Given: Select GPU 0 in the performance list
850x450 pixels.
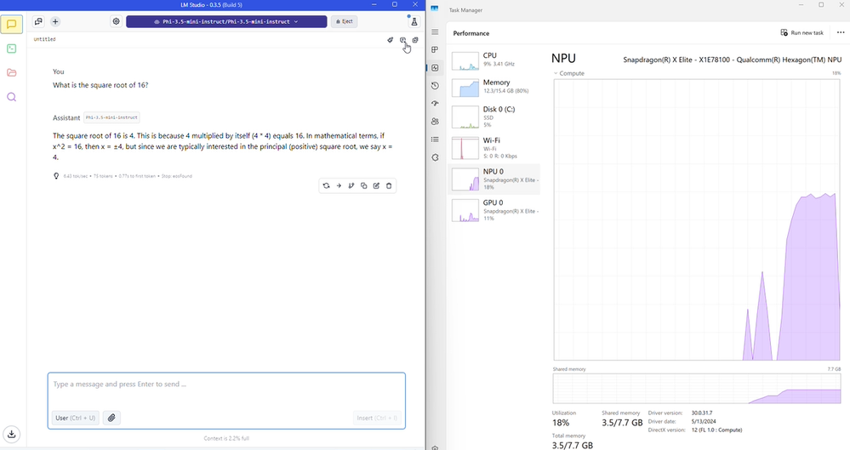Looking at the screenshot, I should click(493, 210).
